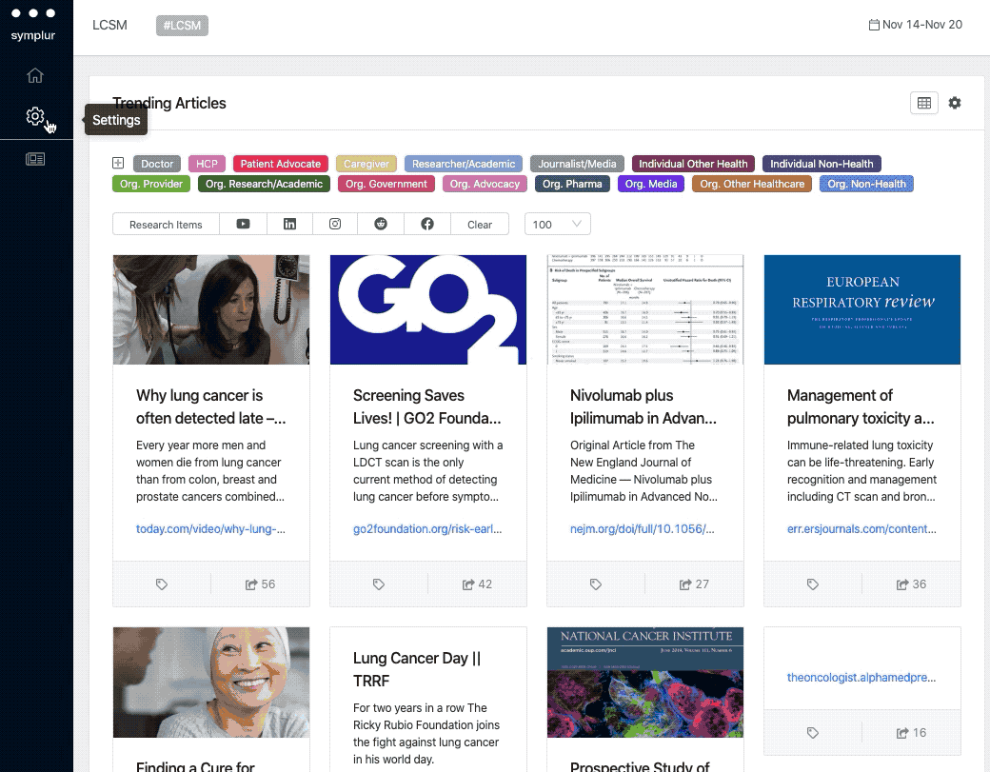Toggle the Org. Pharma filter
Image resolution: width=990 pixels, height=772 pixels.
(x=572, y=185)
